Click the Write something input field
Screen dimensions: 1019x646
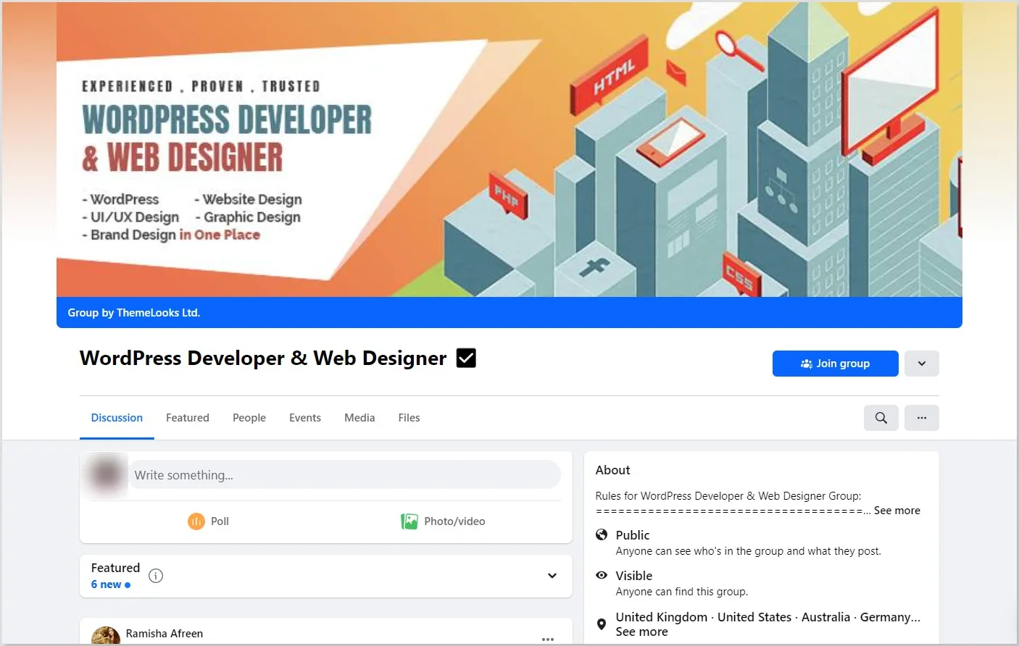(345, 475)
